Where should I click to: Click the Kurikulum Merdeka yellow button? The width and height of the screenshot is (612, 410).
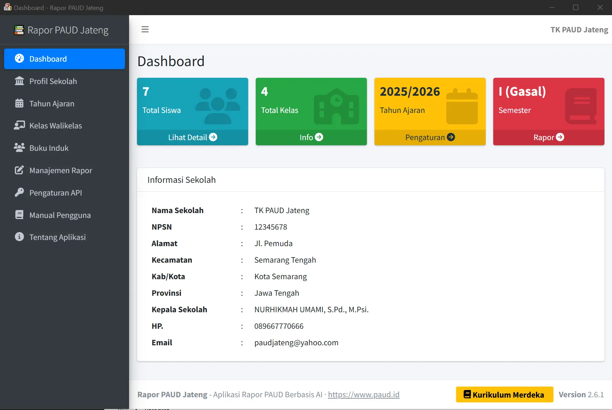(x=504, y=395)
